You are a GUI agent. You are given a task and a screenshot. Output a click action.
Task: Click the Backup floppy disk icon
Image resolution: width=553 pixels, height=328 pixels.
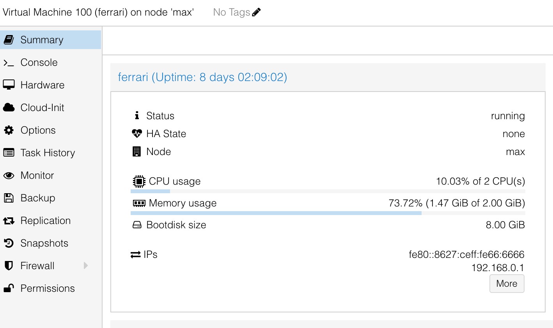coord(9,198)
